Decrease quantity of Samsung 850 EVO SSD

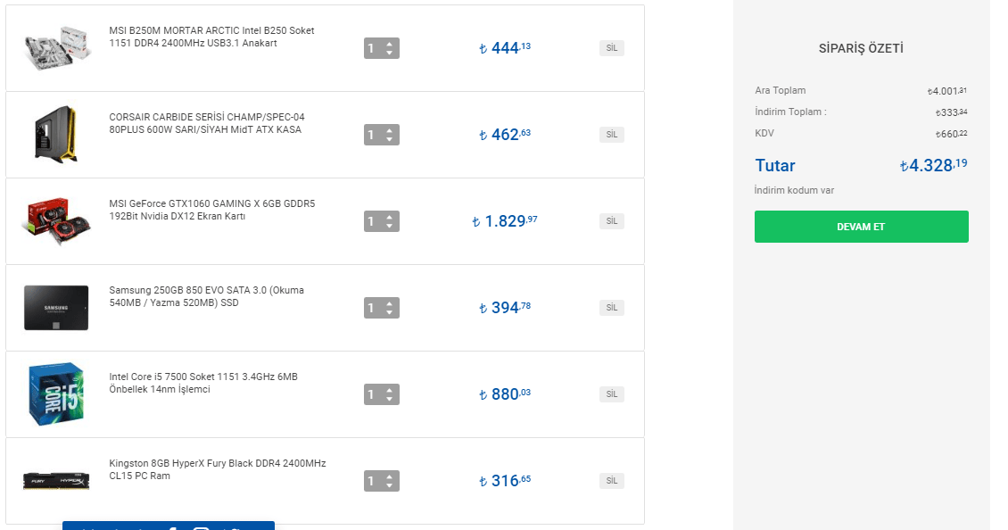390,313
